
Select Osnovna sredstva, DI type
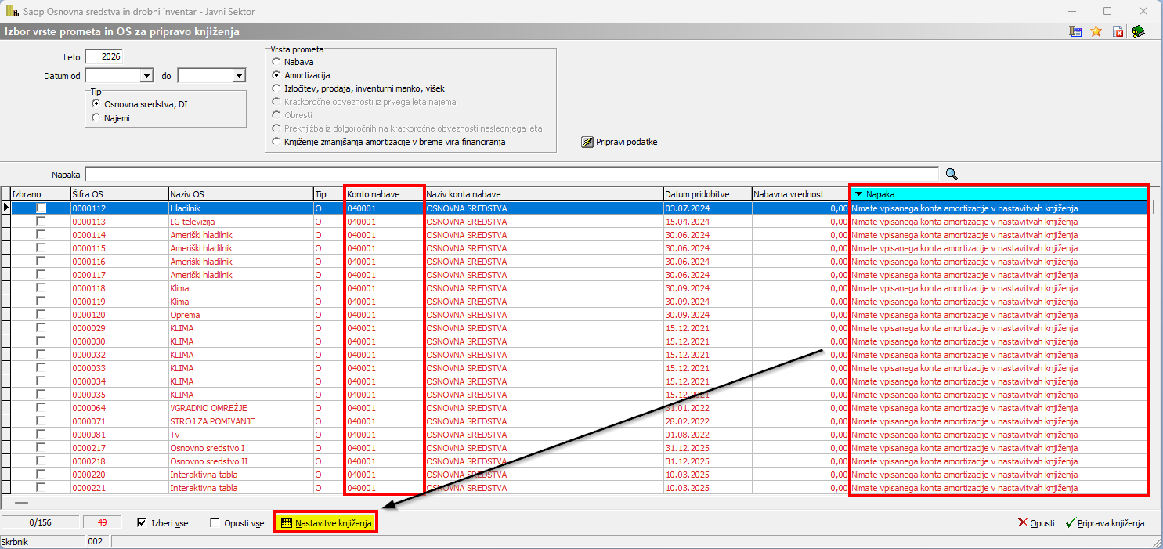click(x=96, y=103)
